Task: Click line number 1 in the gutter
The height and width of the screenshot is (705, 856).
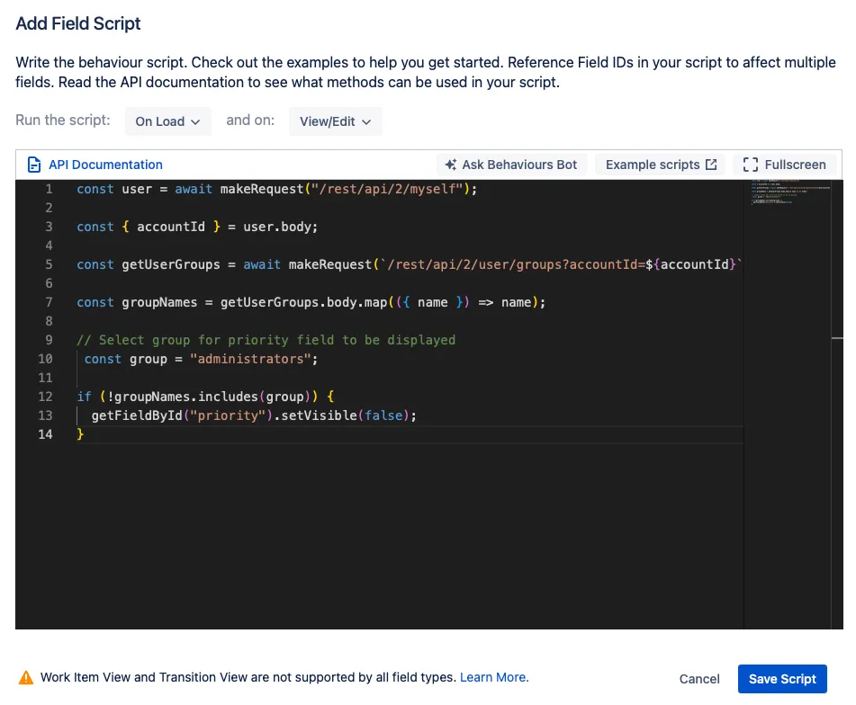Action: pyautogui.click(x=49, y=189)
